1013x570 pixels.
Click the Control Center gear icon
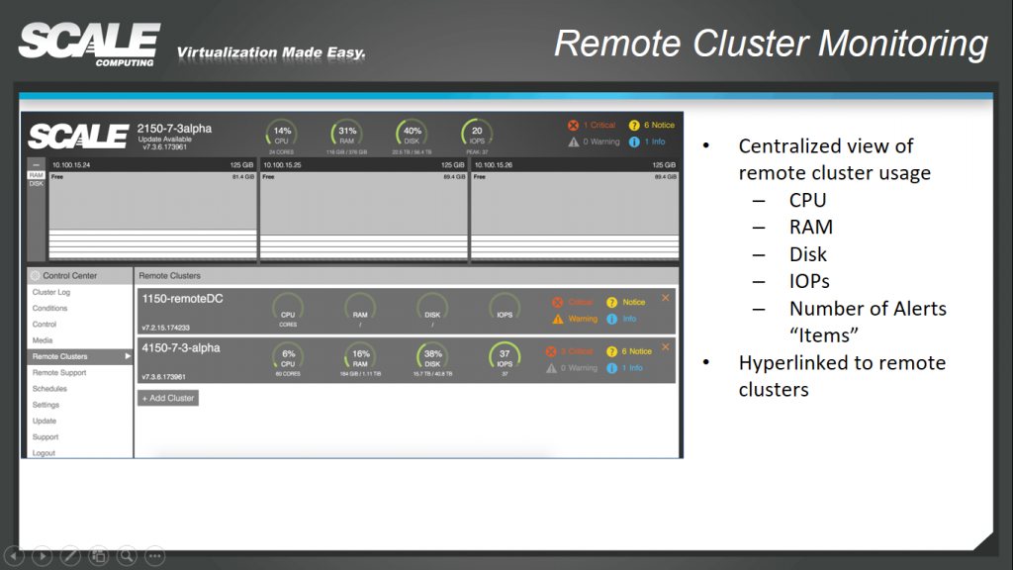click(x=36, y=275)
